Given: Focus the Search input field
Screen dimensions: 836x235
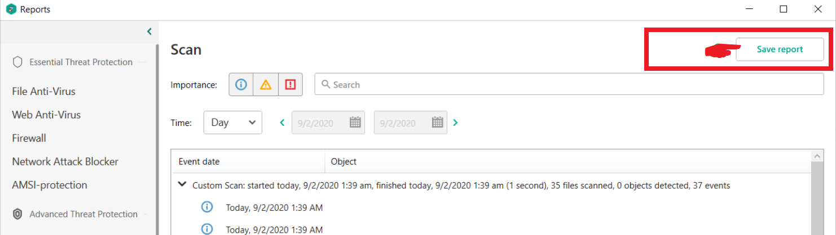Looking at the screenshot, I should click(569, 85).
